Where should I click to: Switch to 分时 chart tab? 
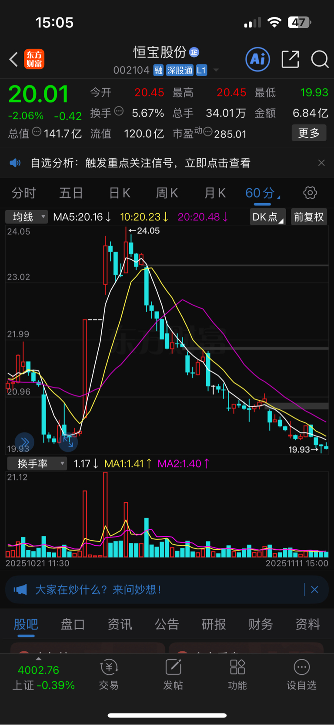[23, 193]
